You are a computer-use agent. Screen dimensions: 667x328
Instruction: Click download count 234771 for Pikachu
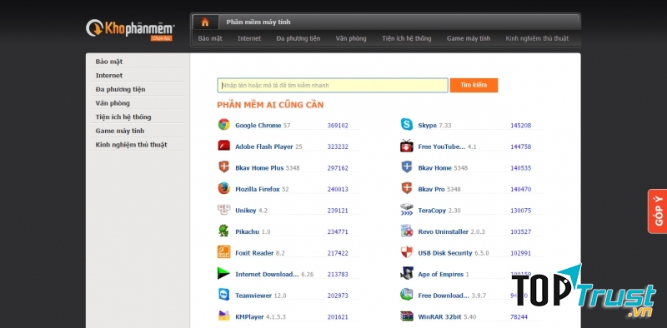338,231
